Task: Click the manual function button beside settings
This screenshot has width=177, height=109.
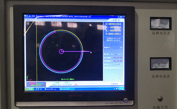Action: (118, 64)
